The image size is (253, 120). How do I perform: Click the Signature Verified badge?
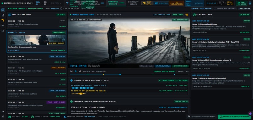[x=181, y=101]
